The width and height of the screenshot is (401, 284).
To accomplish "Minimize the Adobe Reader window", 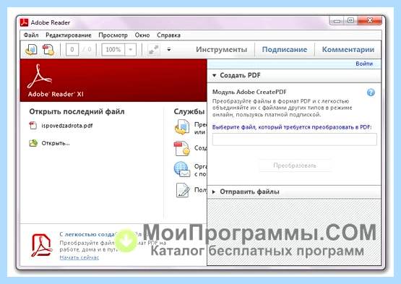I will click(x=337, y=20).
